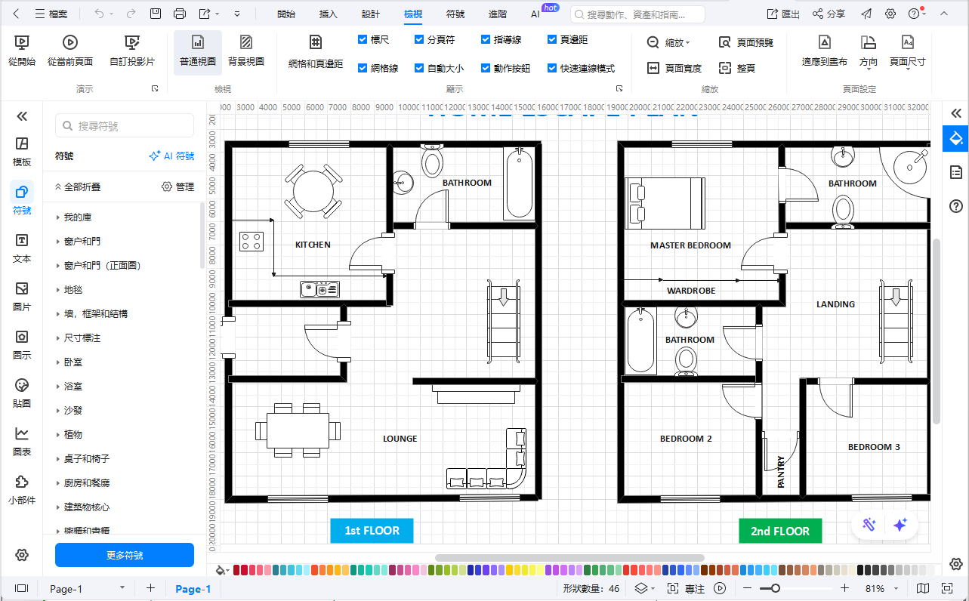This screenshot has height=601, width=969.
Task: Select the 文本 (Text) sidebar tool
Action: (x=22, y=248)
